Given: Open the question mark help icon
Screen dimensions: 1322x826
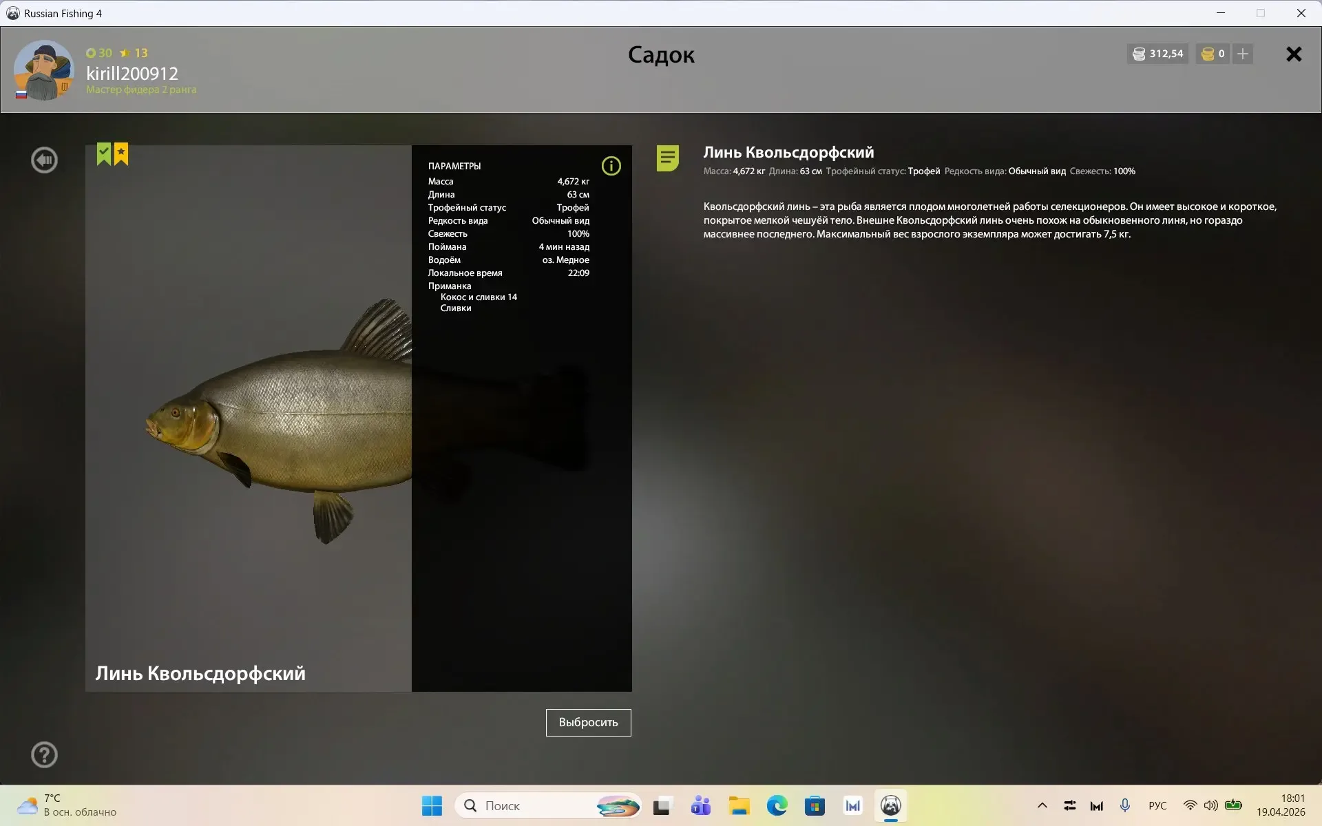Looking at the screenshot, I should 44,755.
